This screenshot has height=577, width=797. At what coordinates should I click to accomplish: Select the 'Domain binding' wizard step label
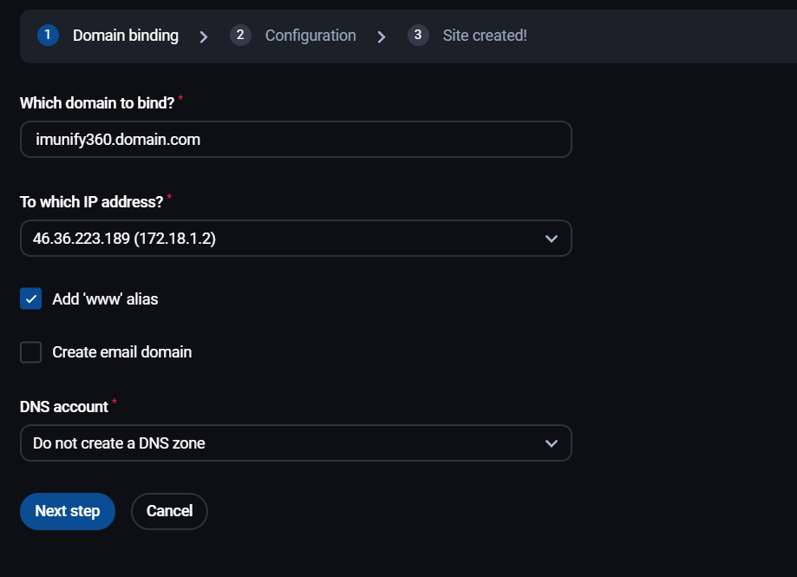point(125,36)
